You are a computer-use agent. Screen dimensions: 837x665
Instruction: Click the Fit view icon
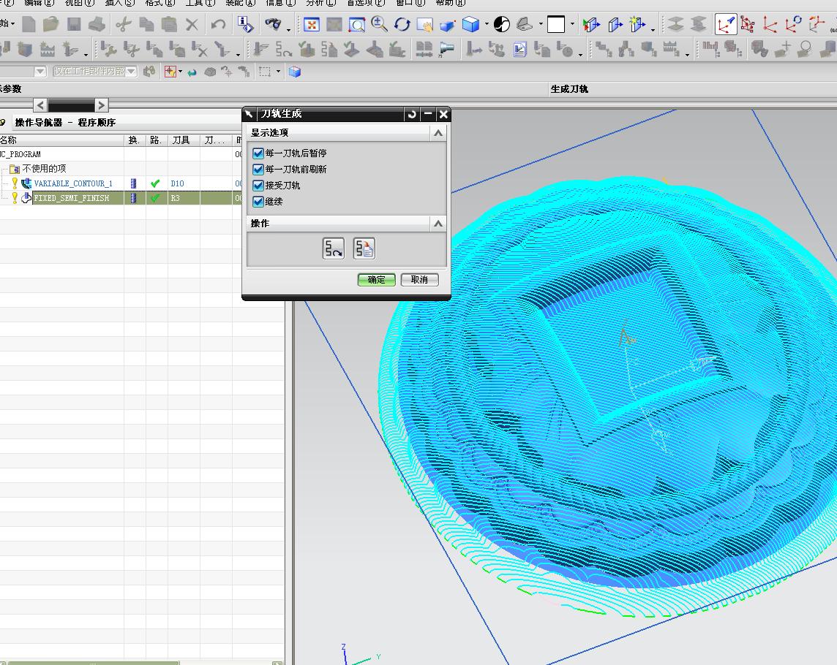coord(311,25)
